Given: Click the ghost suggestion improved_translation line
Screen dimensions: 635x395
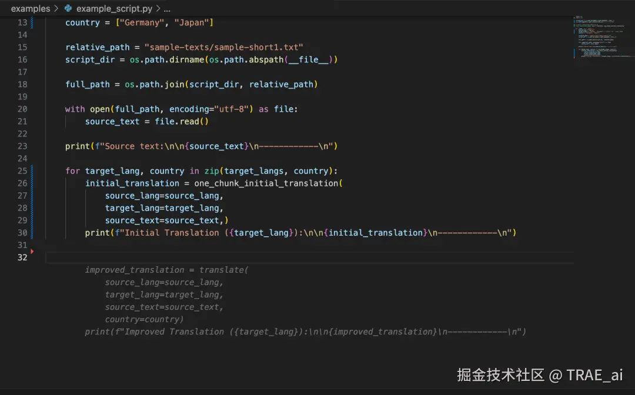Looking at the screenshot, I should coord(166,270).
